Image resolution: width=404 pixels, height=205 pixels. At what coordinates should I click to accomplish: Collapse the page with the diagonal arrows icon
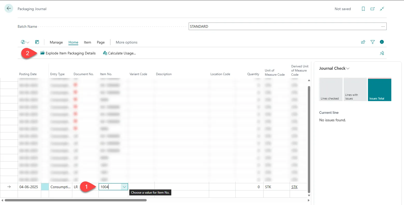point(382,9)
